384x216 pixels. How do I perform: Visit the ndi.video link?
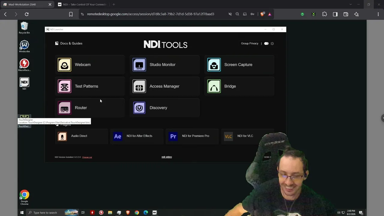[x=166, y=157]
